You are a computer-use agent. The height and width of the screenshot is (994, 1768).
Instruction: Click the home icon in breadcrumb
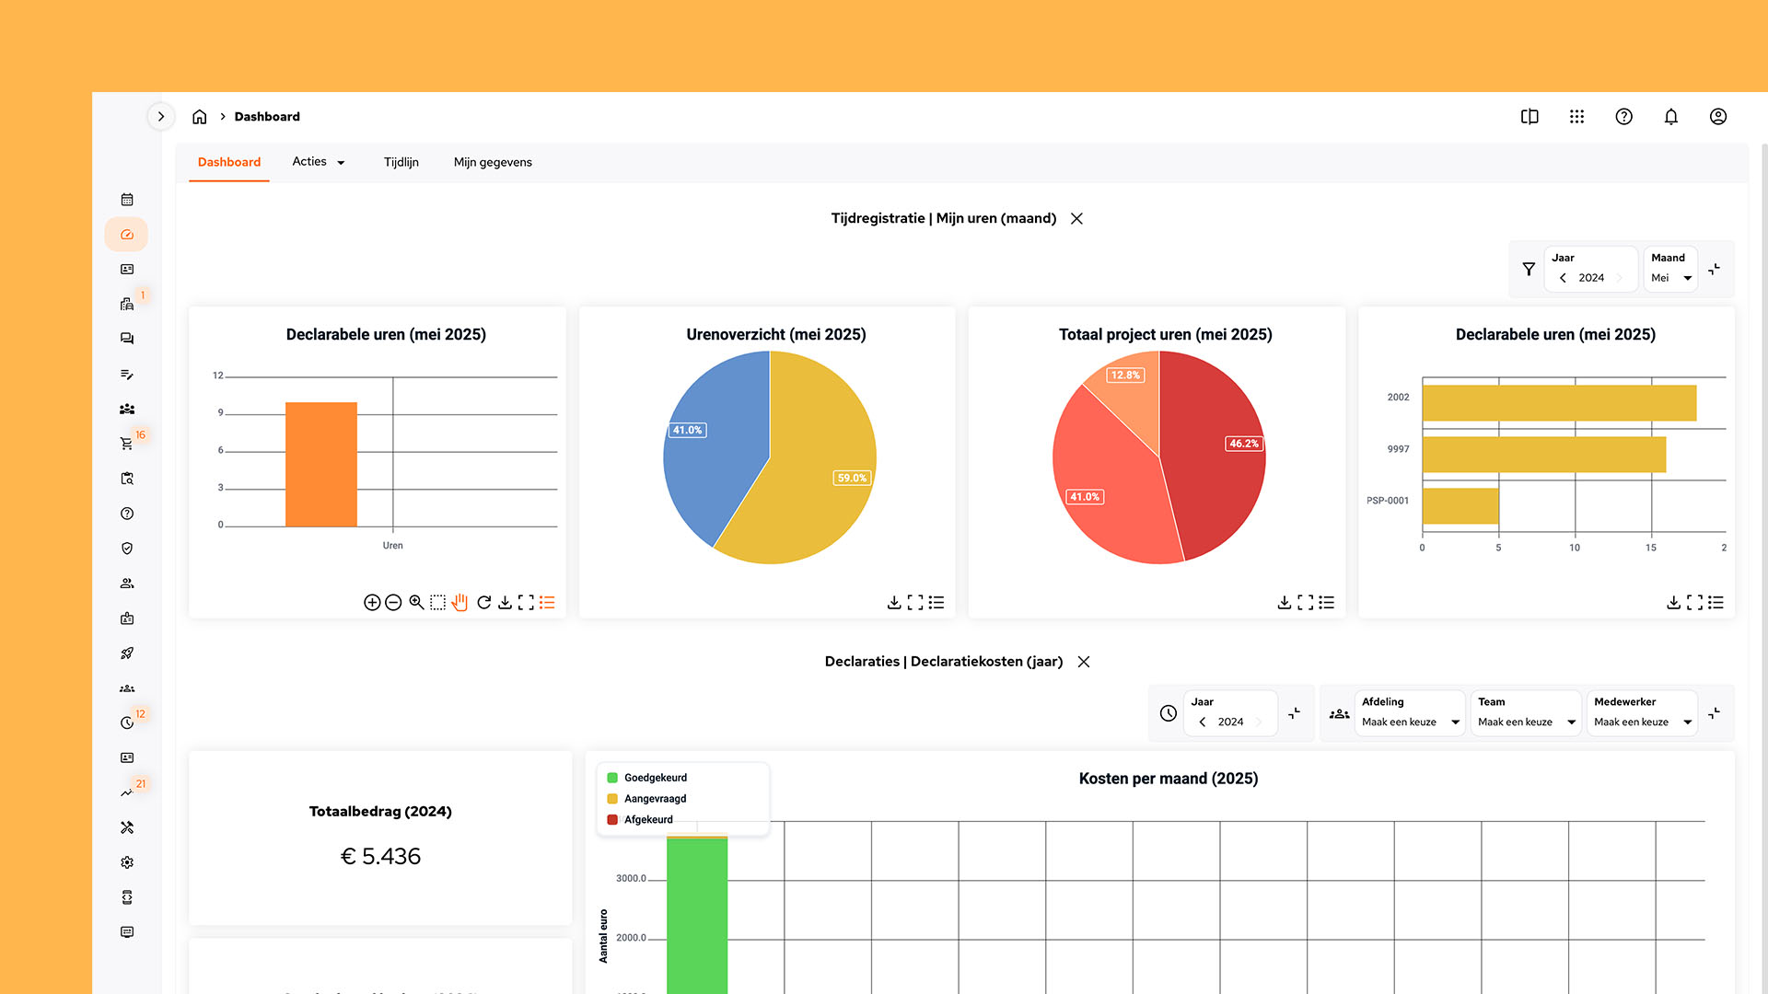[199, 117]
